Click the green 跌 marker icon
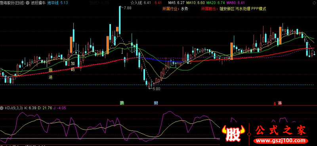This screenshot has height=146, width=317. click(x=122, y=103)
